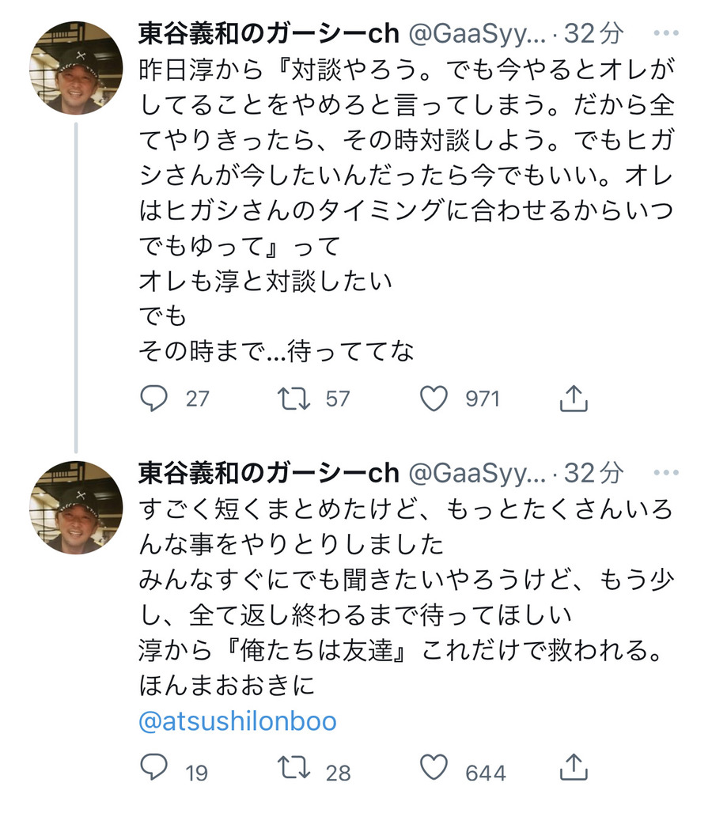Tap the 971 likes count
This screenshot has width=712, height=813.
pyautogui.click(x=483, y=398)
